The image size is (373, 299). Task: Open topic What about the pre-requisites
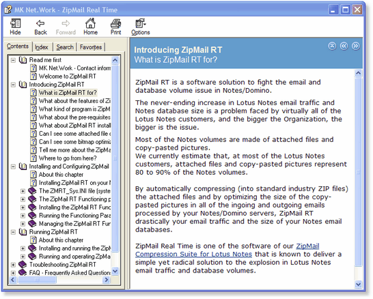coord(74,117)
